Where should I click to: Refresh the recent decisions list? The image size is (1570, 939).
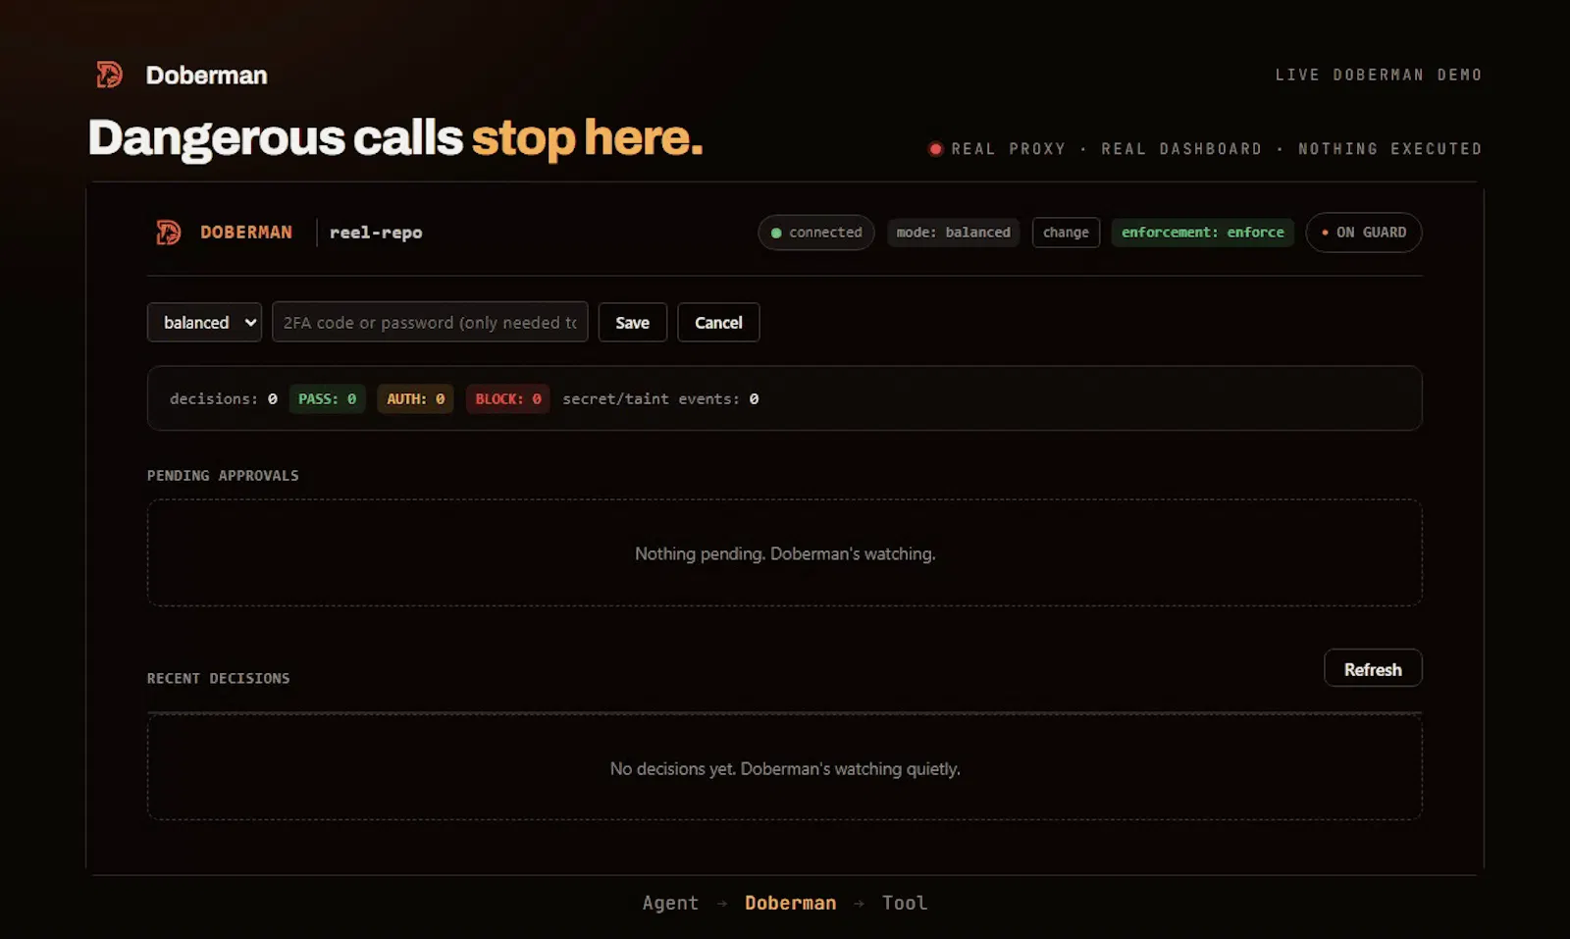[1373, 668]
